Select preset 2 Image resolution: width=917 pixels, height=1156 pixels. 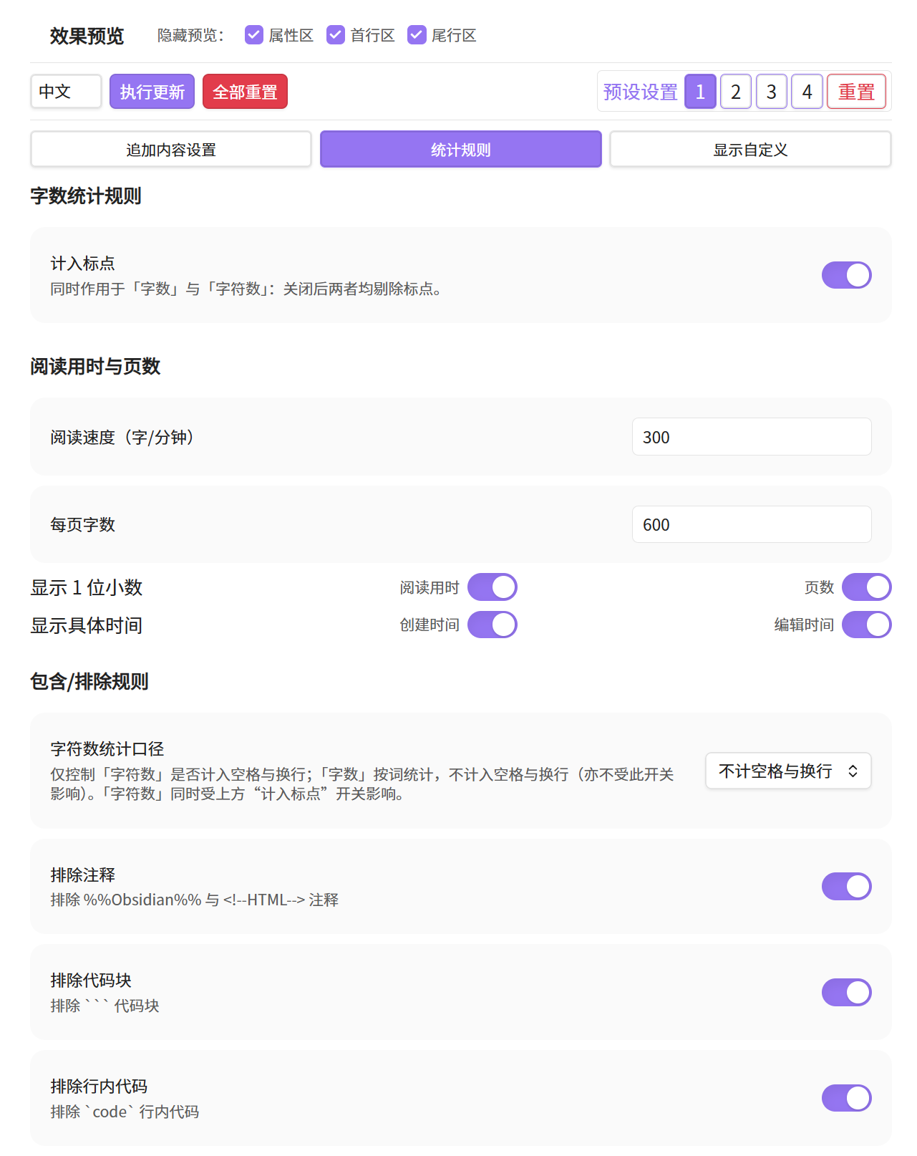[x=736, y=92]
